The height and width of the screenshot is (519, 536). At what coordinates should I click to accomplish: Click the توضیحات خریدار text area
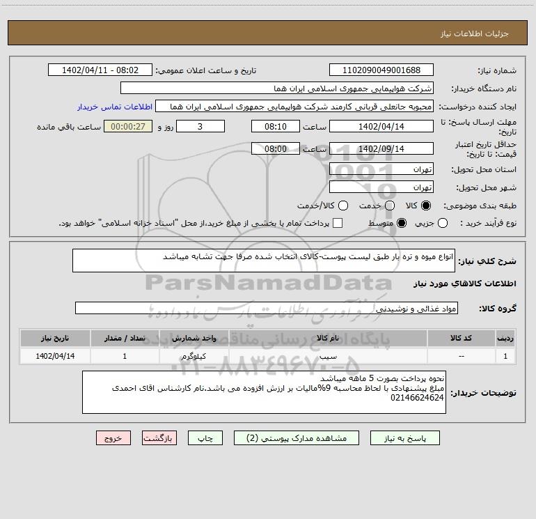pos(264,392)
